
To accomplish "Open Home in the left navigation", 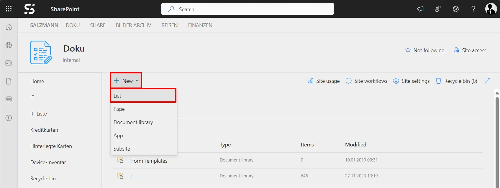I will 37,81.
